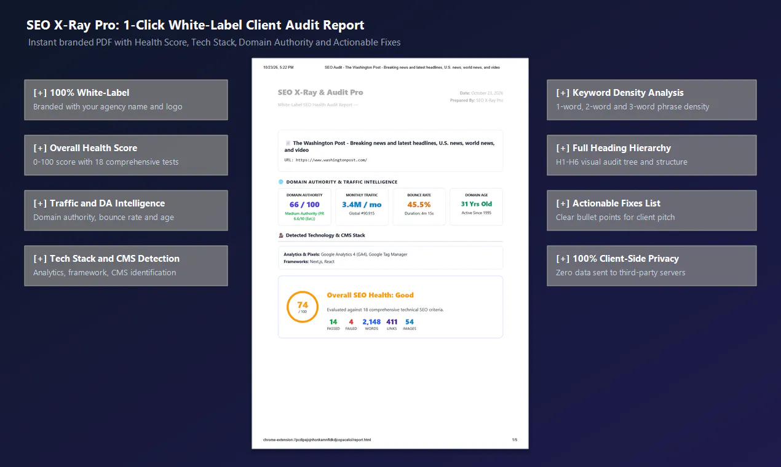Click the Instant branded PDF subtitle

click(215, 42)
